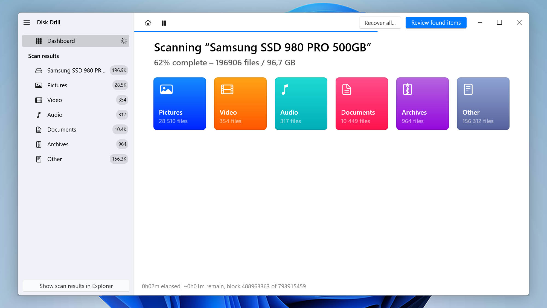Open Archives in the sidebar list
Viewport: 547px width, 308px height.
(76, 144)
